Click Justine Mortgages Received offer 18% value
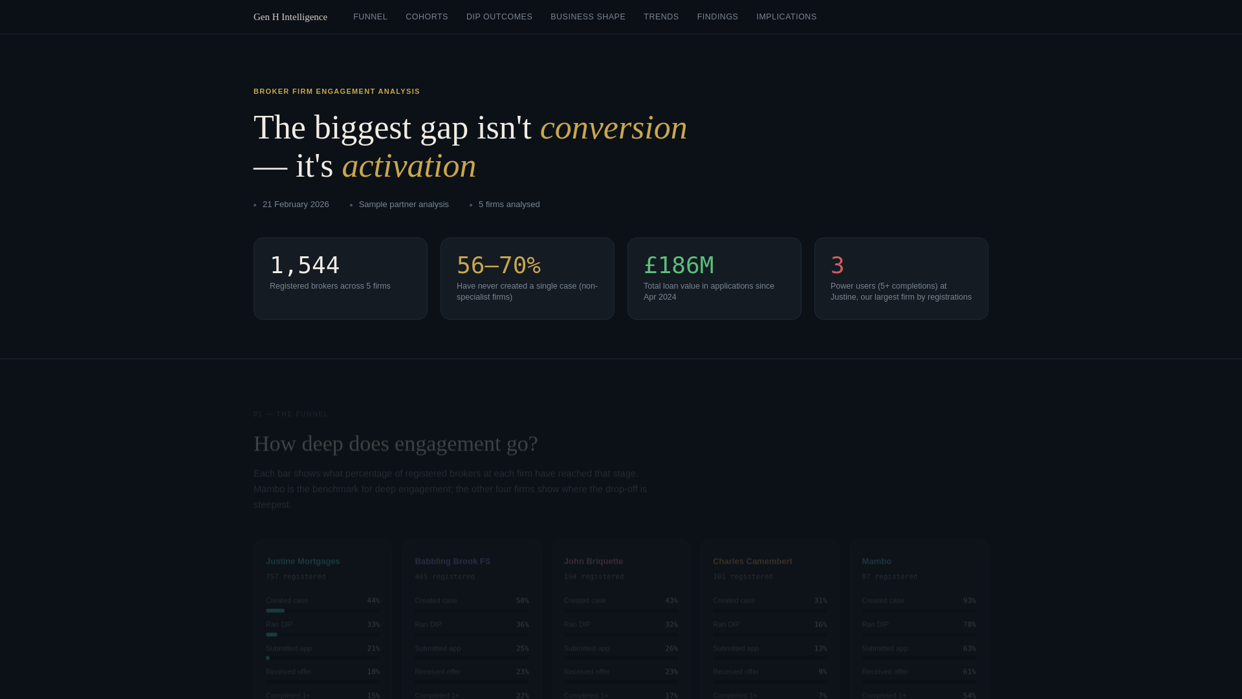The height and width of the screenshot is (699, 1242). 373,672
